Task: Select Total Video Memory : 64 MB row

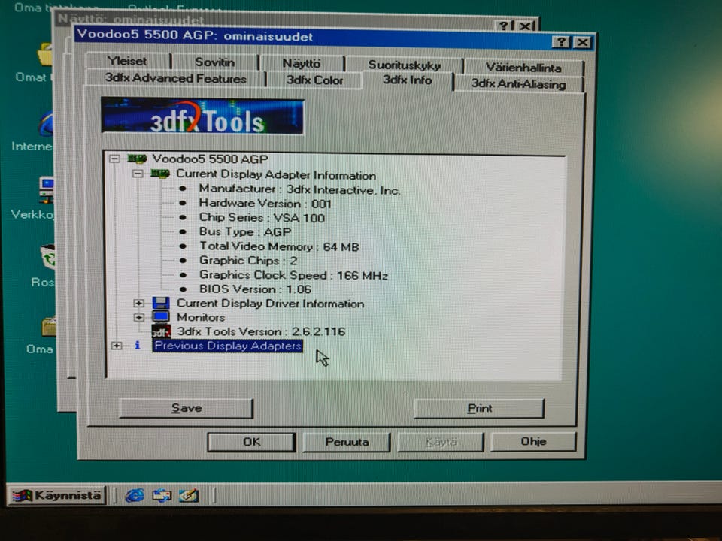Action: [279, 246]
